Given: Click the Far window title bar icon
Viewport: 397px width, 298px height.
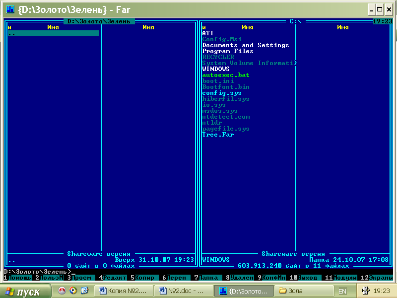Looking at the screenshot, I should point(10,9).
